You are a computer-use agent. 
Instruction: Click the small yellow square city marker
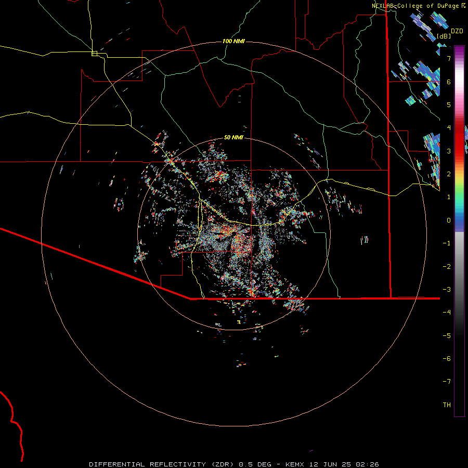94,54
